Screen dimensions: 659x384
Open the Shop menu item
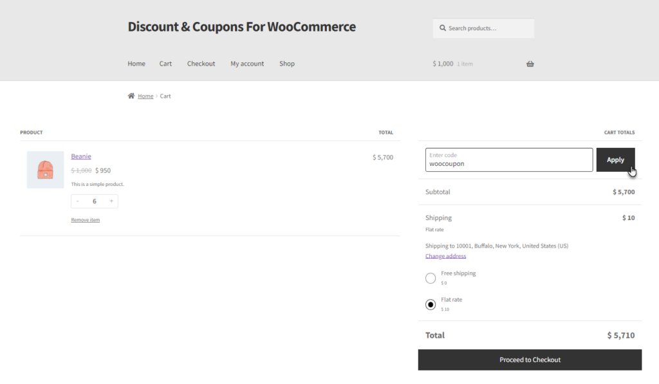coord(287,64)
